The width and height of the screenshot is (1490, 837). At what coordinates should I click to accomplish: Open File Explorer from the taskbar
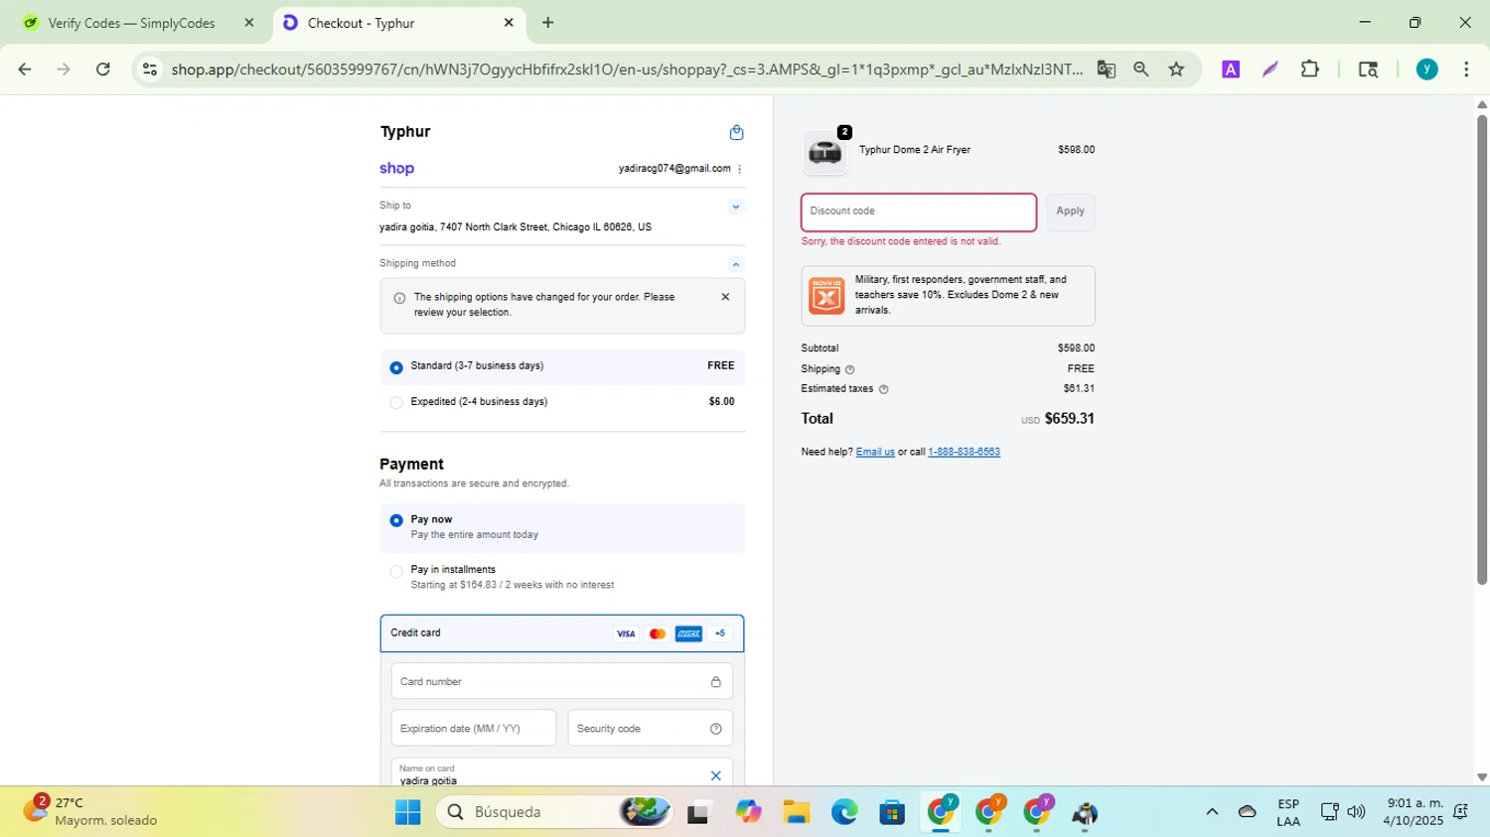point(796,813)
